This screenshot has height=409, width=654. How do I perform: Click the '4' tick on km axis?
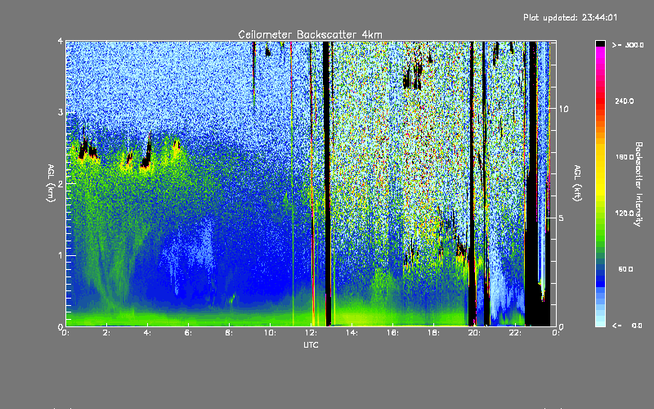[x=60, y=41]
